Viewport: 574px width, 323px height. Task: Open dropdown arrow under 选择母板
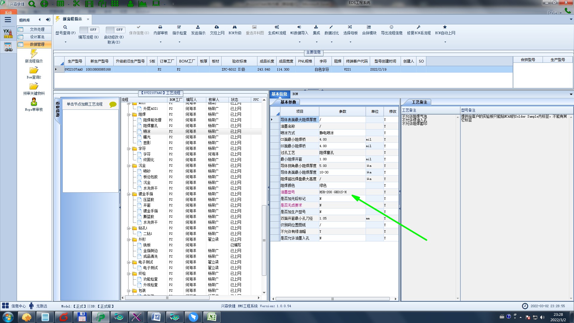click(x=350, y=42)
